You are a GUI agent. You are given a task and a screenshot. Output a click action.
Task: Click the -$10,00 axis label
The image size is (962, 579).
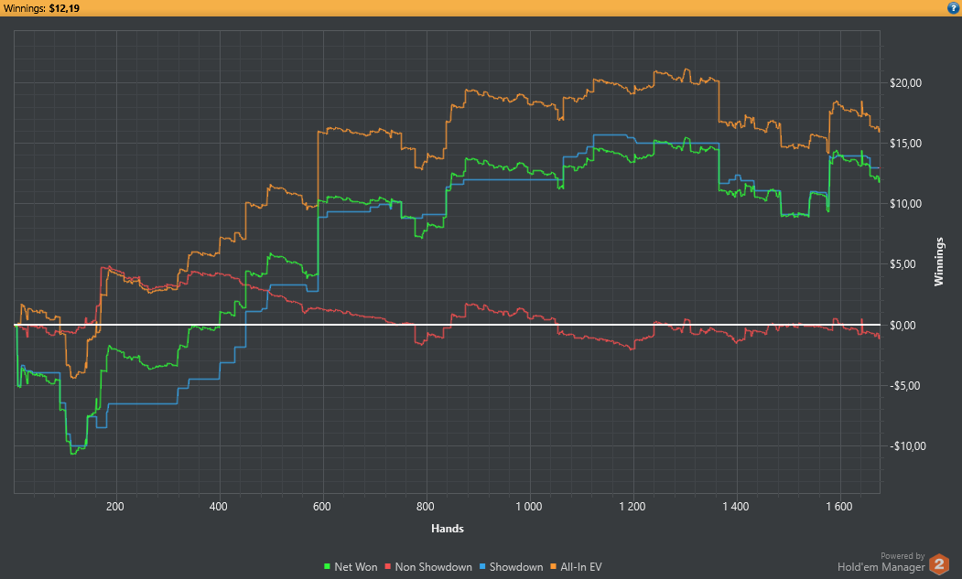[x=908, y=445]
